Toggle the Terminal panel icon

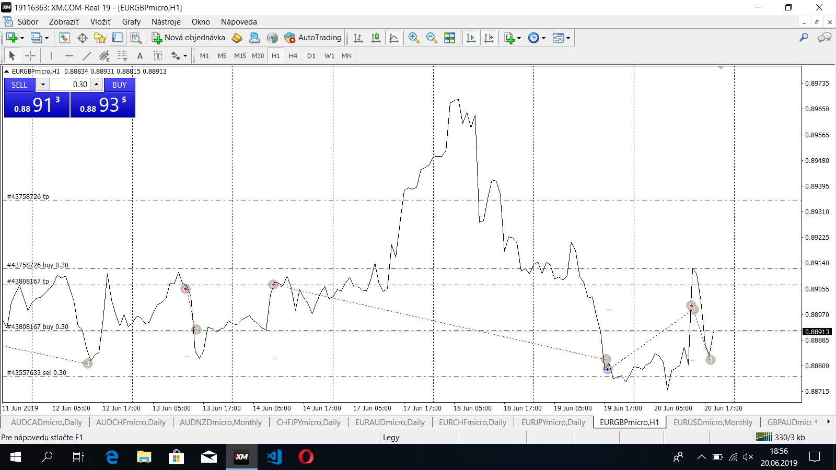(118, 38)
